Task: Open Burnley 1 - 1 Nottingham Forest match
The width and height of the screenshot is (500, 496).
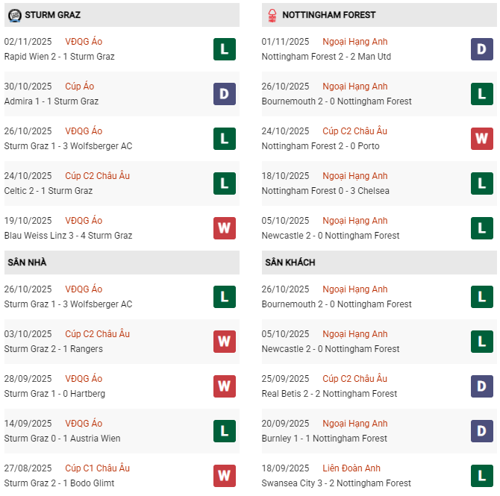Action: point(325,439)
